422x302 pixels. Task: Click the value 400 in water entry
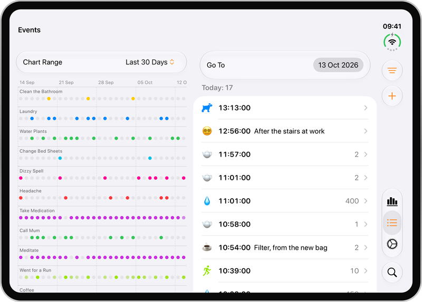[x=352, y=201]
